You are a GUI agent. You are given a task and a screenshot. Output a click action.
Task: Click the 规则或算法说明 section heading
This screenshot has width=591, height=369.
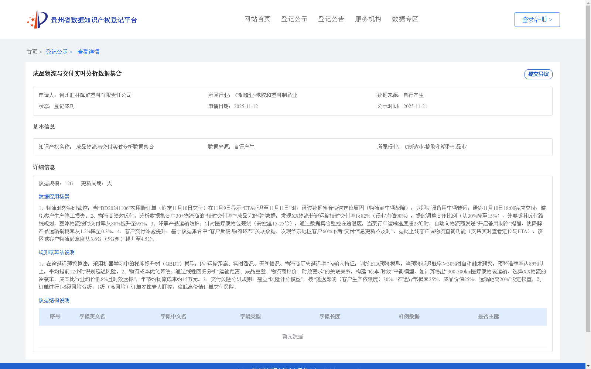56,252
